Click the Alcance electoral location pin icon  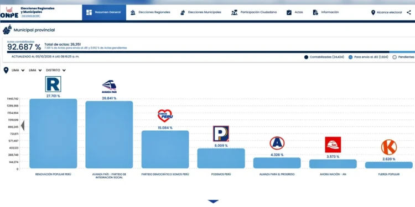373,12
